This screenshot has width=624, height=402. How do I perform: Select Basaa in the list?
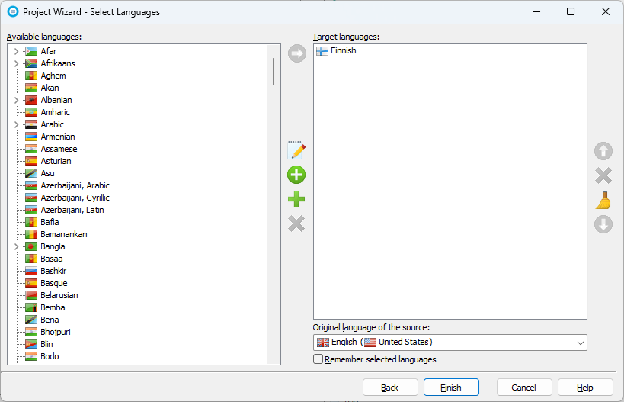[51, 259]
